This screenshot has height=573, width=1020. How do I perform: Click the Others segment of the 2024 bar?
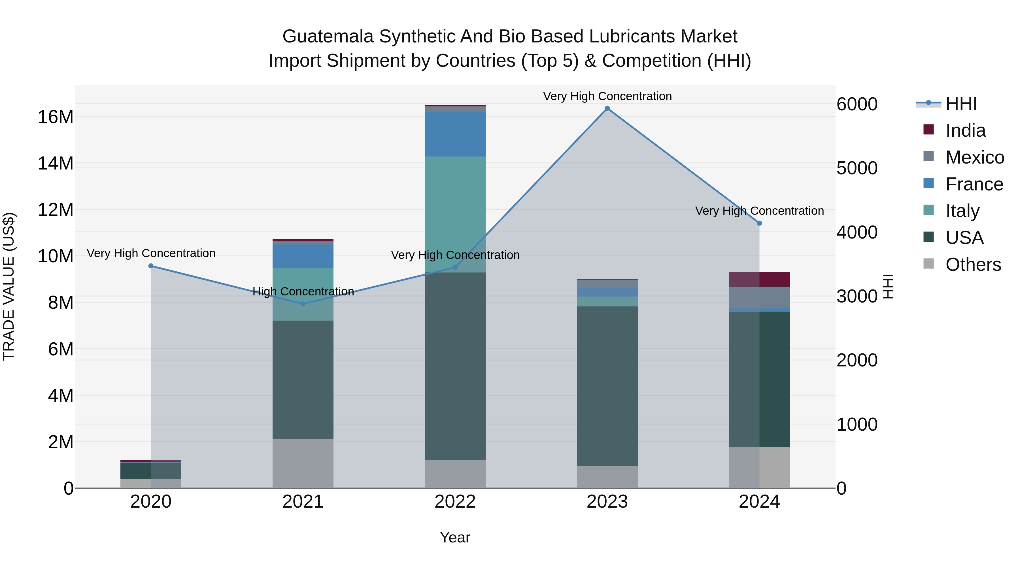click(x=759, y=468)
